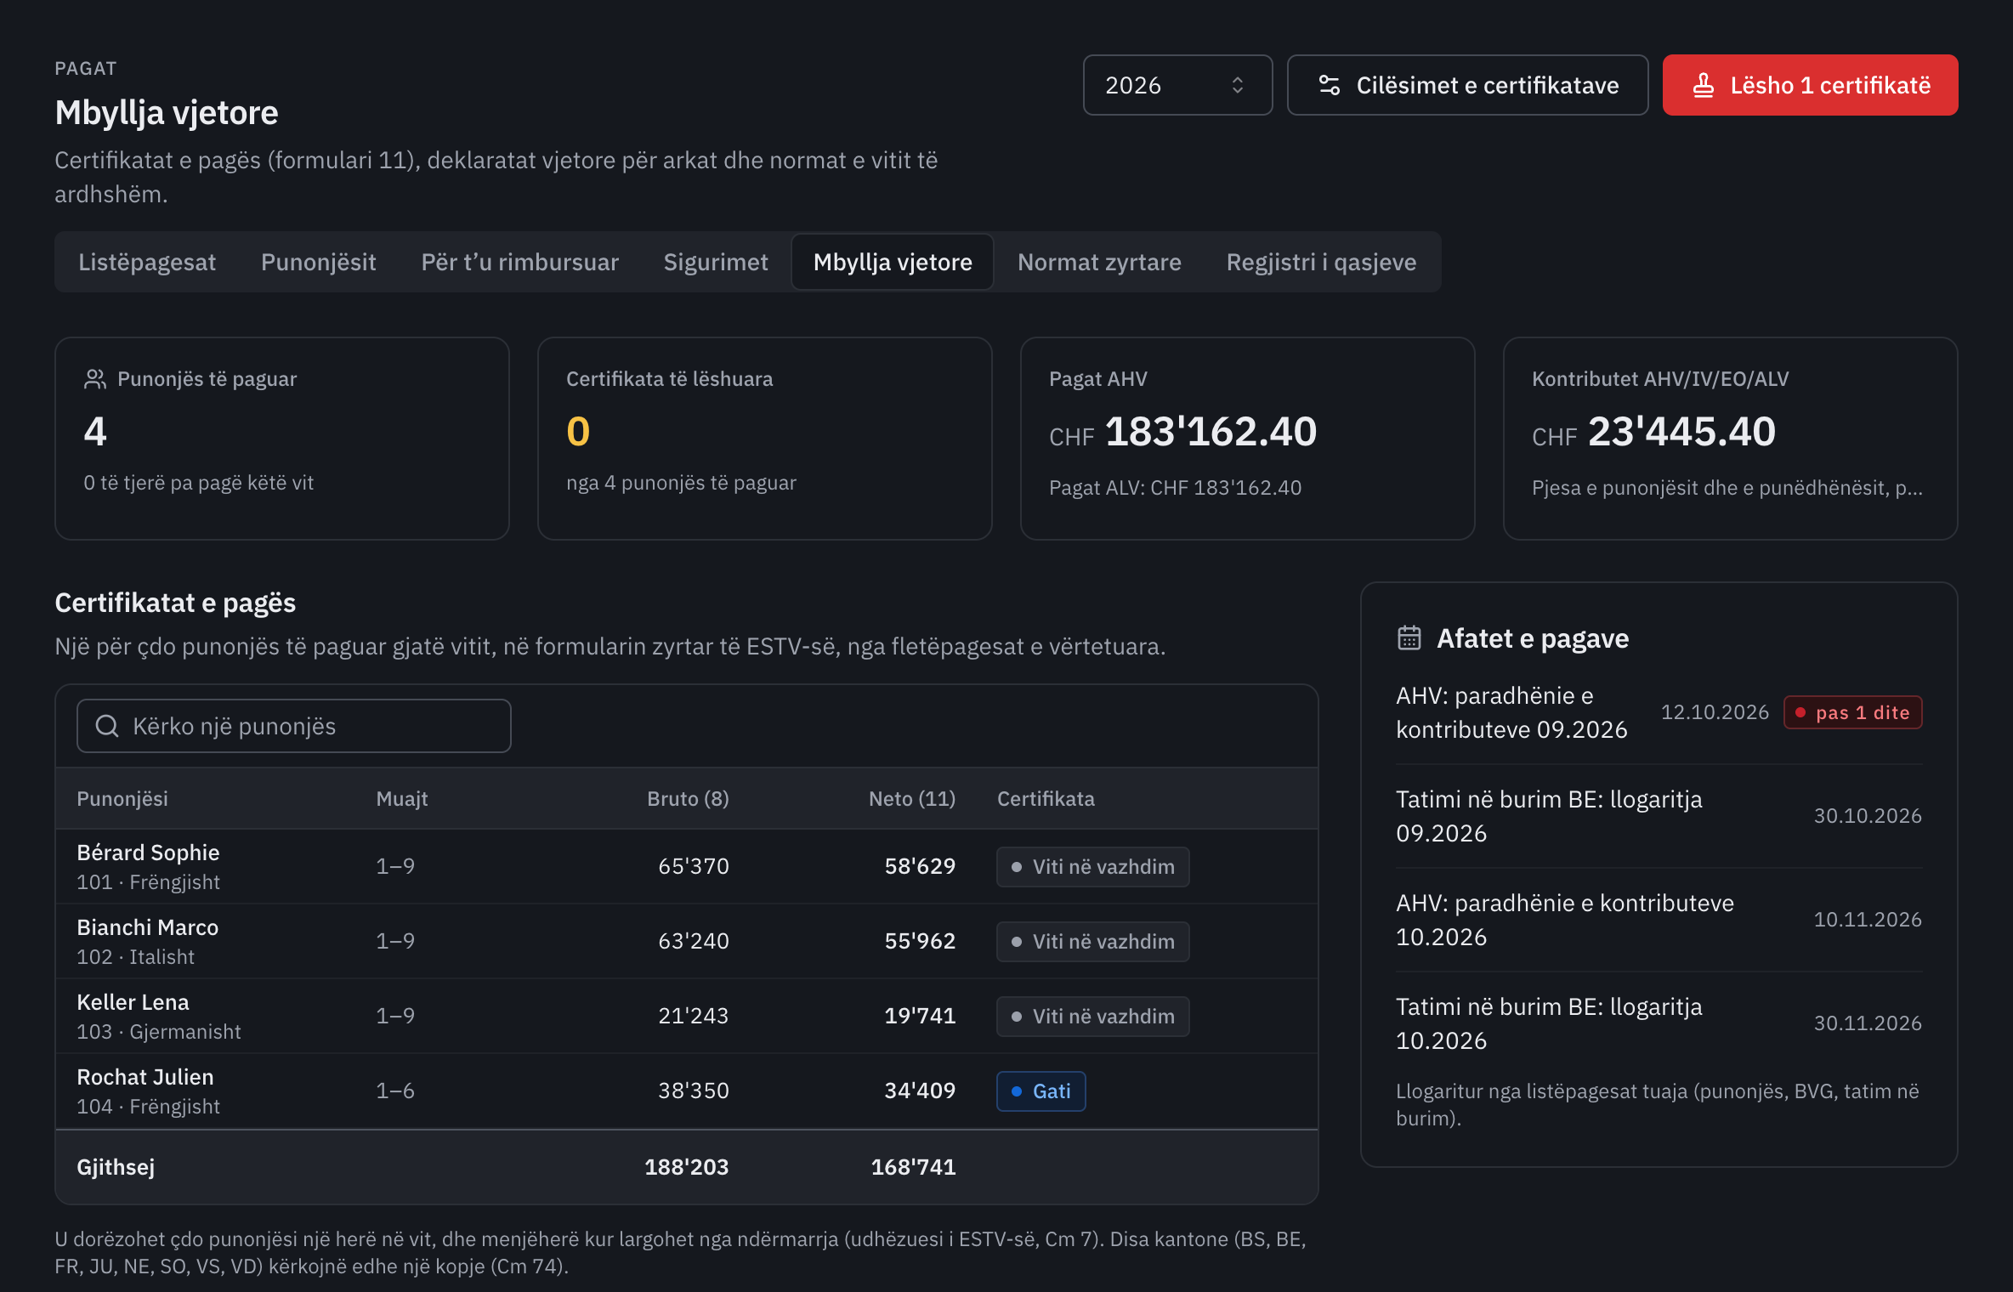Click the Certifikata column header

pos(1046,799)
